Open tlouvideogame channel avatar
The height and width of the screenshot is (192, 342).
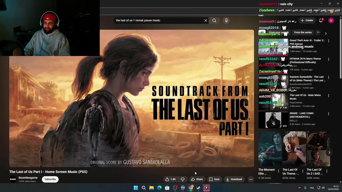point(13,179)
